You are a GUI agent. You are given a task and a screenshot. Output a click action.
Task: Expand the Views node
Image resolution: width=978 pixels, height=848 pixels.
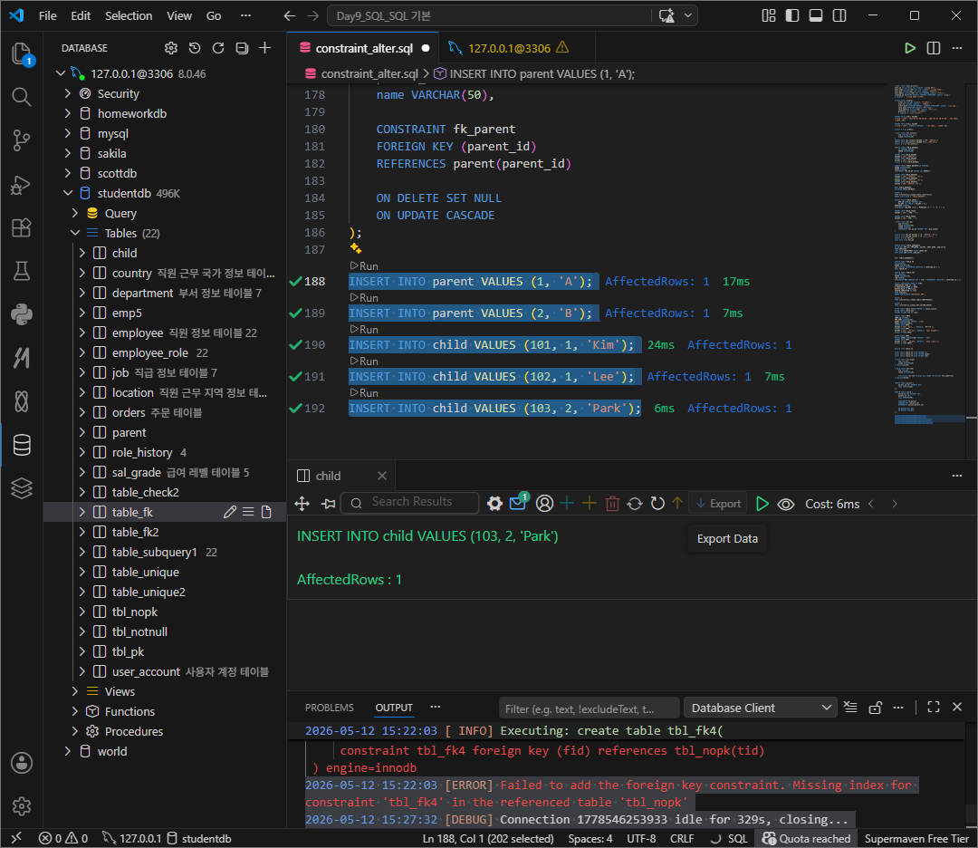[75, 691]
